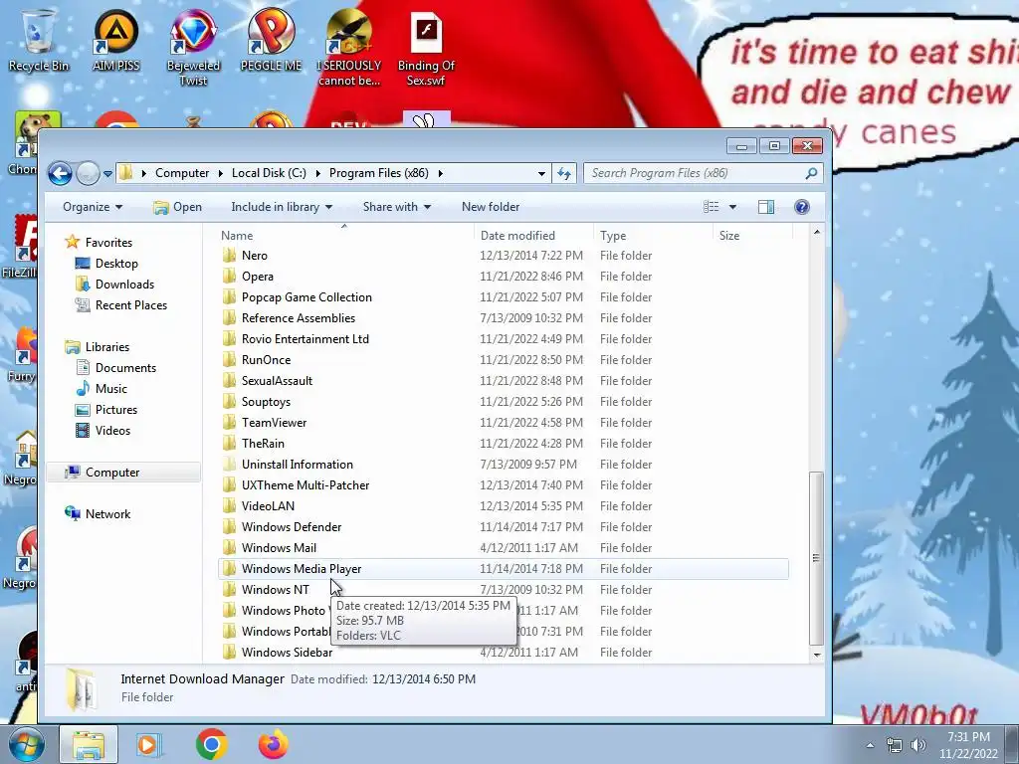Click the scrollbar down arrow
The height and width of the screenshot is (764, 1019).
[816, 655]
